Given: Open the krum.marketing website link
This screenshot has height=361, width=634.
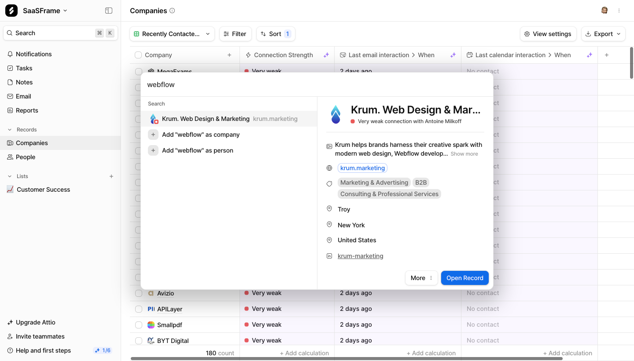Looking at the screenshot, I should pos(362,168).
